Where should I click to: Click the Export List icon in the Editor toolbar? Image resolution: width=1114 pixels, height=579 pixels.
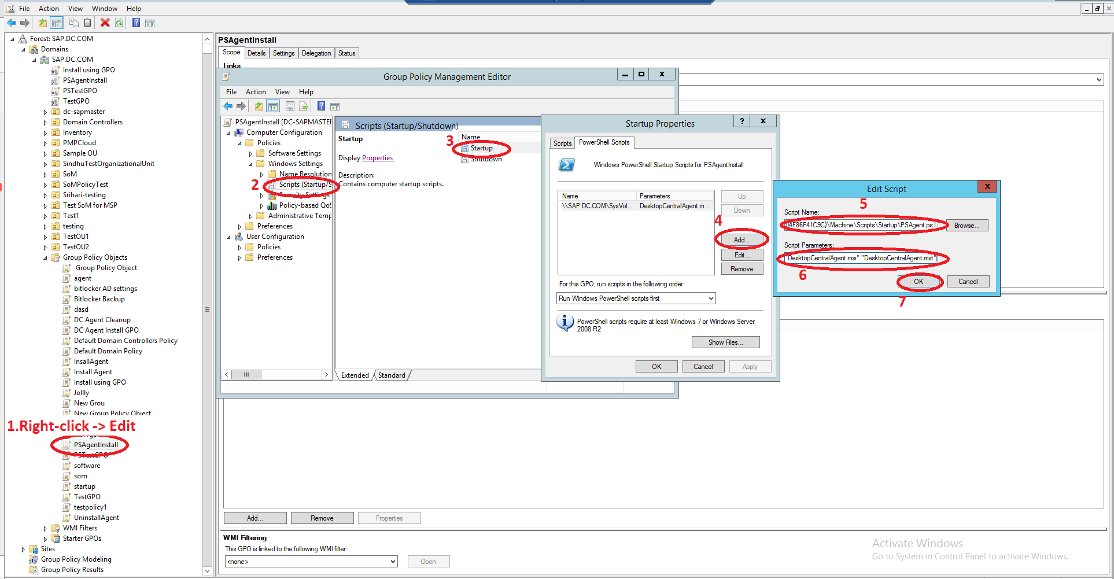pyautogui.click(x=303, y=106)
